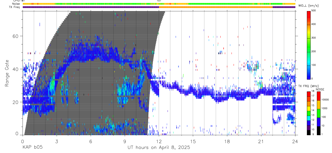This screenshot has height=153, width=332.
Task: Click the 'TX Freq' row label at top left
Action: 14,7
